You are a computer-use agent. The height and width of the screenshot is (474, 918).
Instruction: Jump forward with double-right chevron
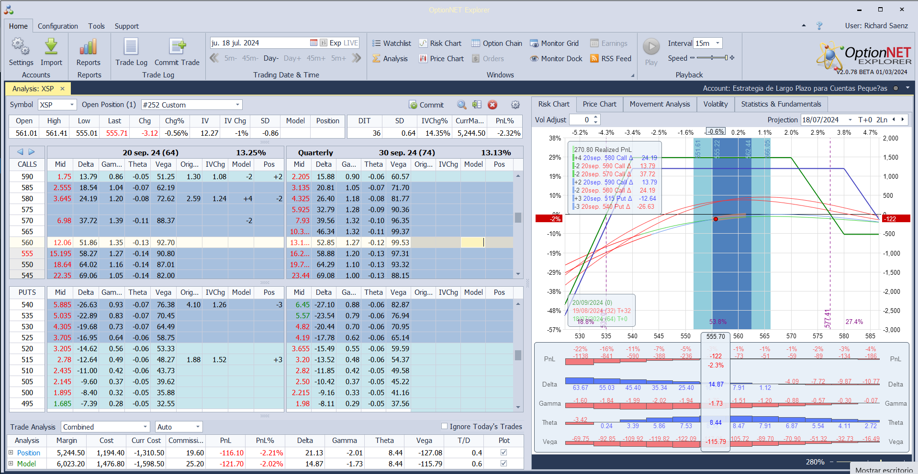[356, 58]
